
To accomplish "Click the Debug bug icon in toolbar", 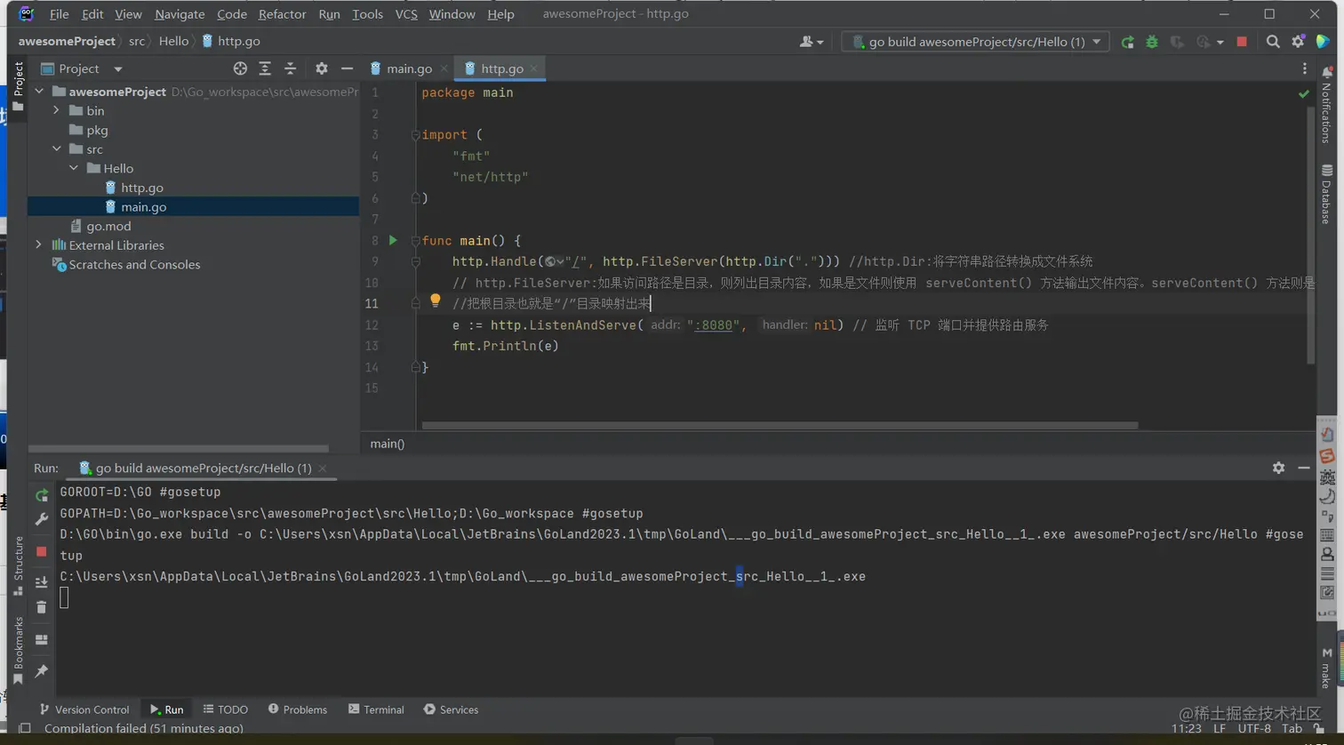I will click(x=1152, y=42).
